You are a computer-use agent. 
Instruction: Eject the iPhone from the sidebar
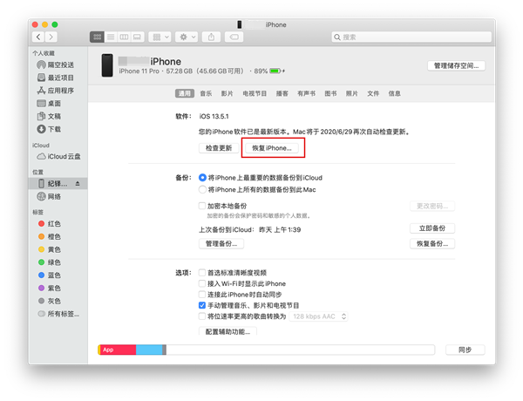coord(78,183)
